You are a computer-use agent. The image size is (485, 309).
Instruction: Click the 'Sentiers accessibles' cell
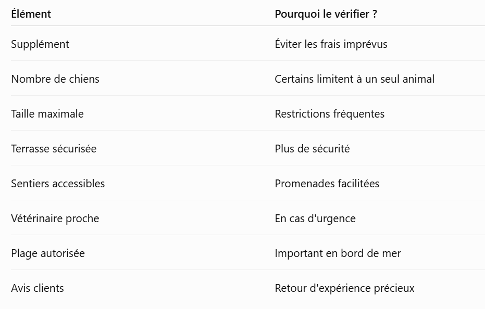point(58,184)
